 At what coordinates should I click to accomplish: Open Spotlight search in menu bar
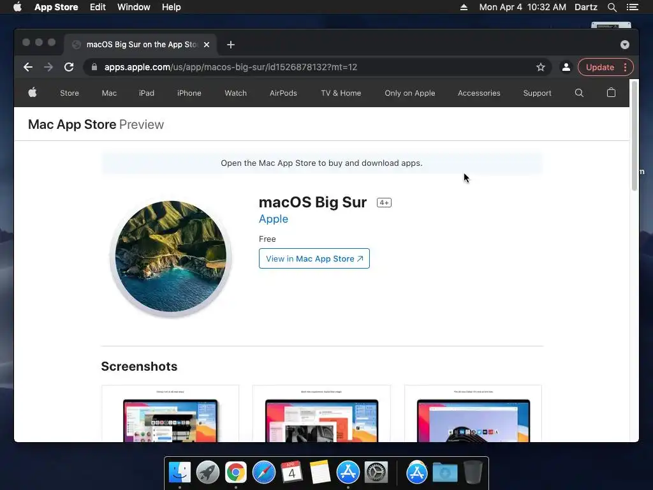pos(612,7)
